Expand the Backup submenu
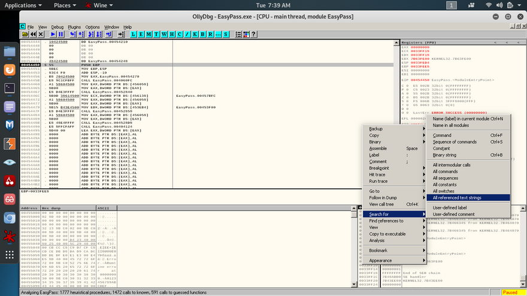This screenshot has width=527, height=296. click(x=395, y=129)
